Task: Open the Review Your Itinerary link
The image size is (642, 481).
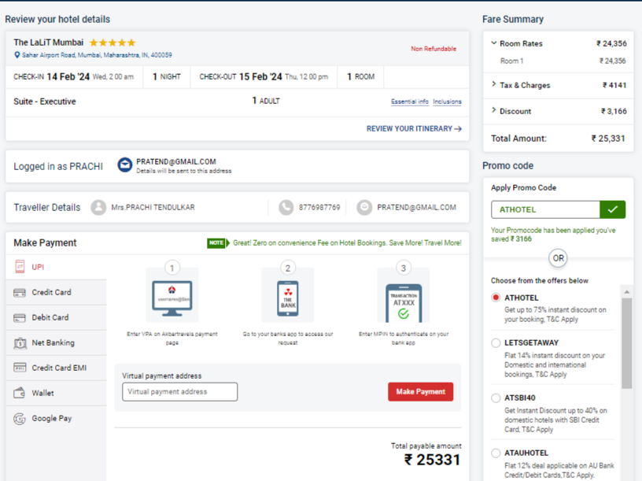Action: 414,128
